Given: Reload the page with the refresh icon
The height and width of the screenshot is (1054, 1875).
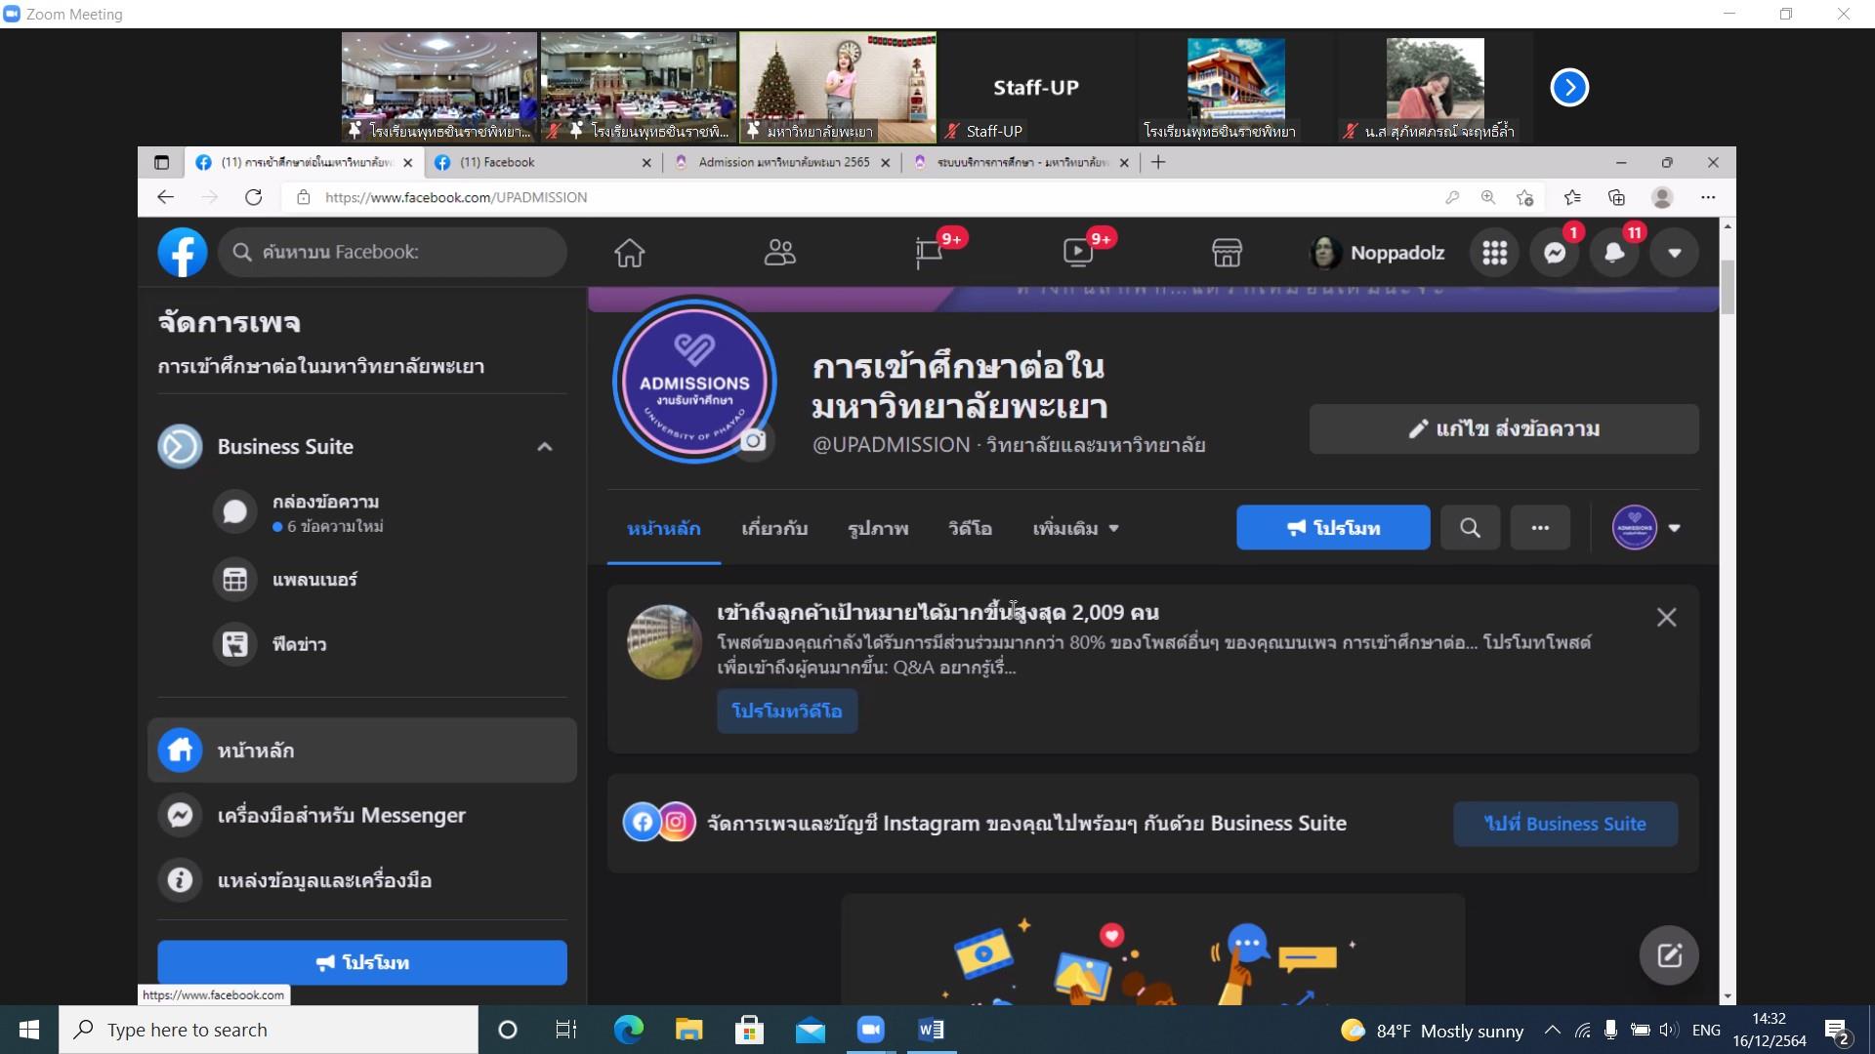Looking at the screenshot, I should click(253, 197).
